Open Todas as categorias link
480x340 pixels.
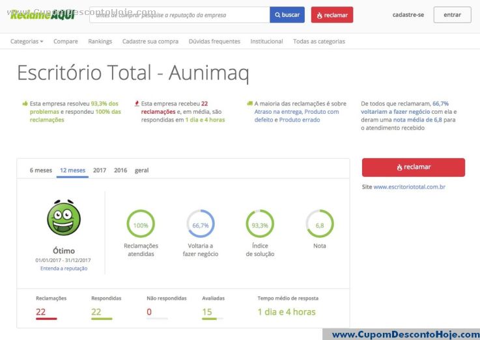(319, 41)
